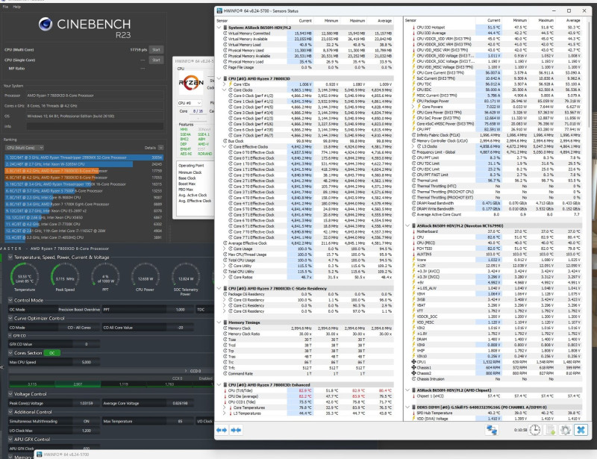
Task: Toggle the green OC switch in Cores Section
Action: click(51, 353)
